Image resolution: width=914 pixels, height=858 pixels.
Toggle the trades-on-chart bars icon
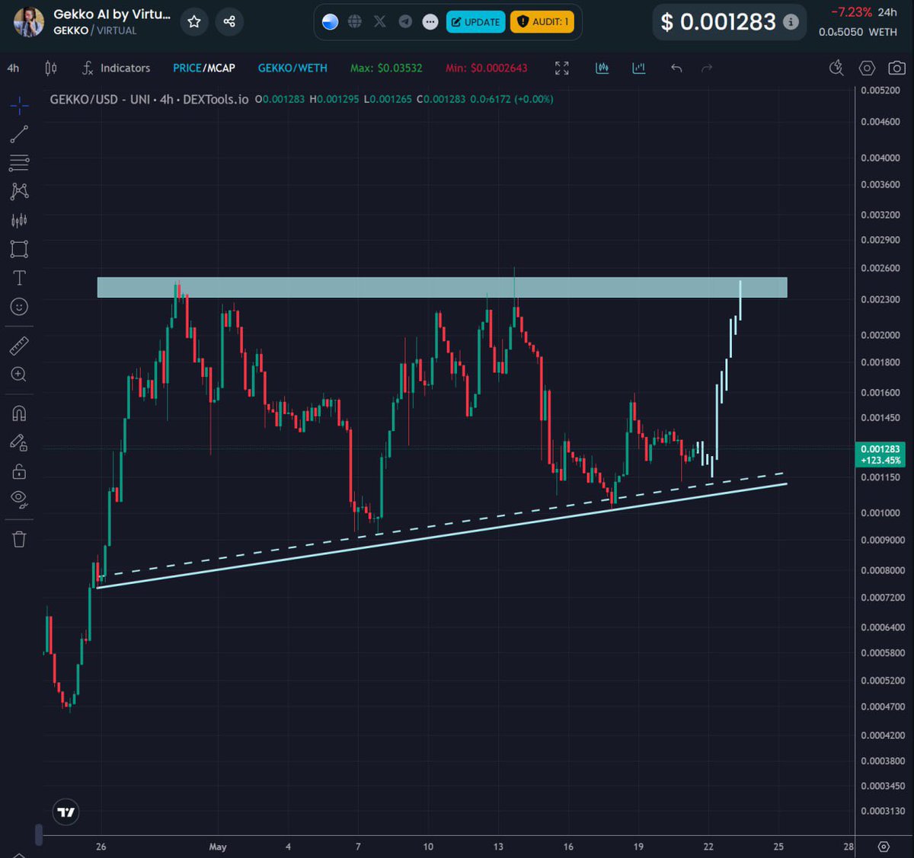[602, 68]
